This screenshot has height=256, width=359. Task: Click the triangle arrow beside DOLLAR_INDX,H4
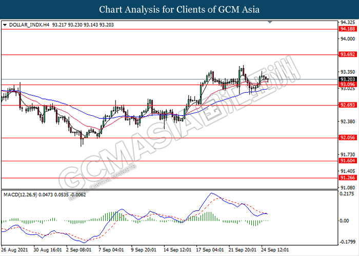click(5, 24)
